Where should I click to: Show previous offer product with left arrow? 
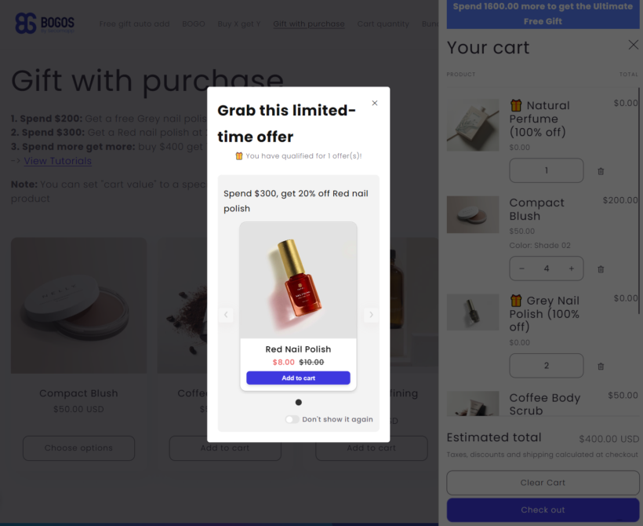(x=226, y=314)
